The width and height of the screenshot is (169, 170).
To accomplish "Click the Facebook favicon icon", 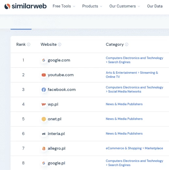I will (x=44, y=90).
